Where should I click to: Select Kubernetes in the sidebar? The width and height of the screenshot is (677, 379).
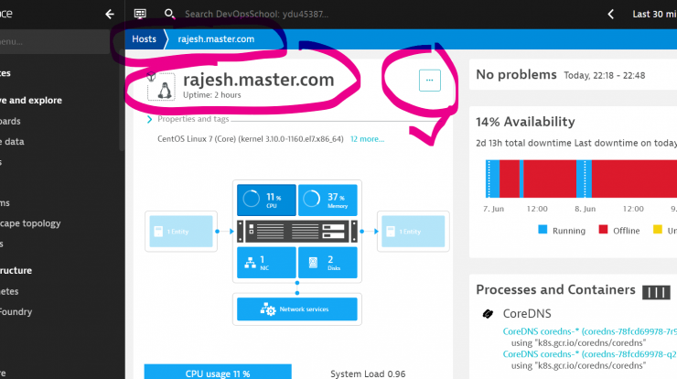pos(9,291)
